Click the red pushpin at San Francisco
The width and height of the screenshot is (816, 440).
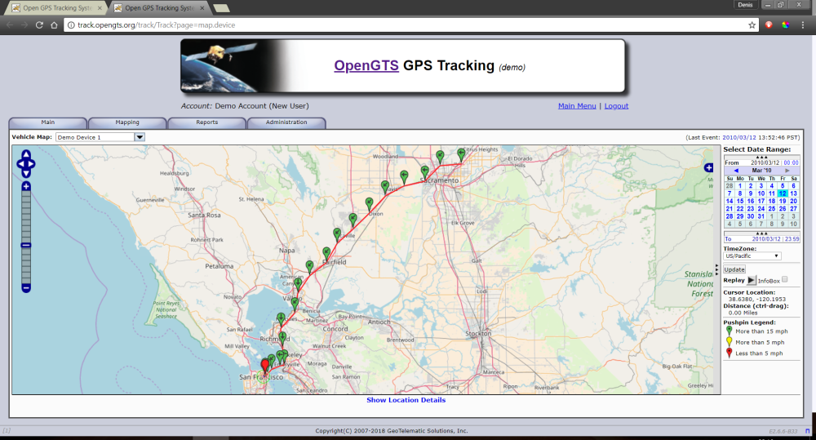pos(265,365)
